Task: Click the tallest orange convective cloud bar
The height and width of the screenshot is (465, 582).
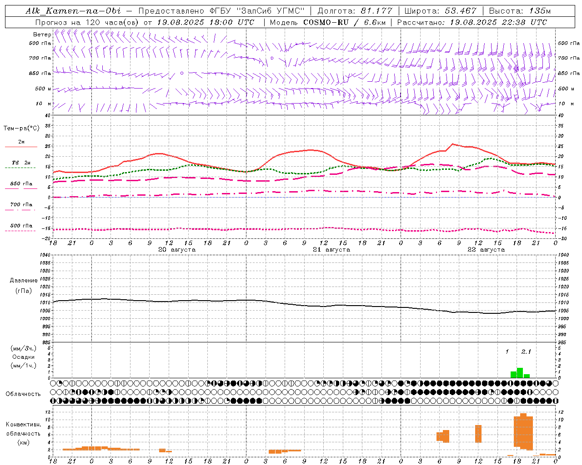Action: 523,431
